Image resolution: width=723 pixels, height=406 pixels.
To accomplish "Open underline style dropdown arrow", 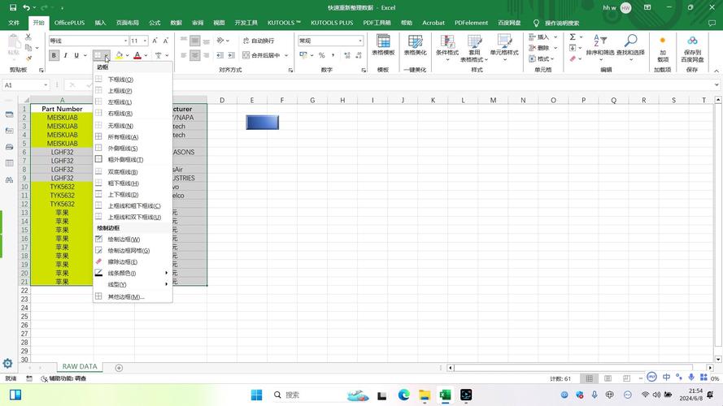I will coord(85,55).
